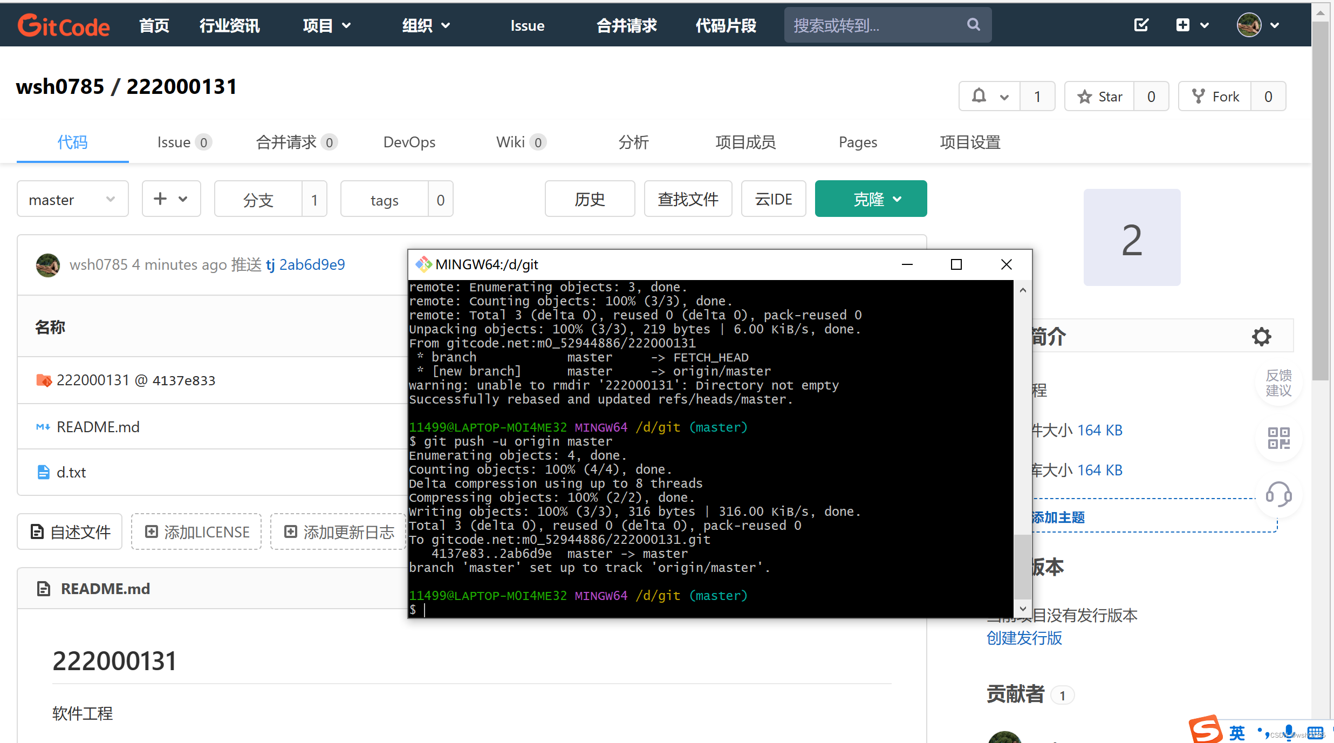Click the Sogou input method icon
1334x743 pixels.
pos(1205,730)
